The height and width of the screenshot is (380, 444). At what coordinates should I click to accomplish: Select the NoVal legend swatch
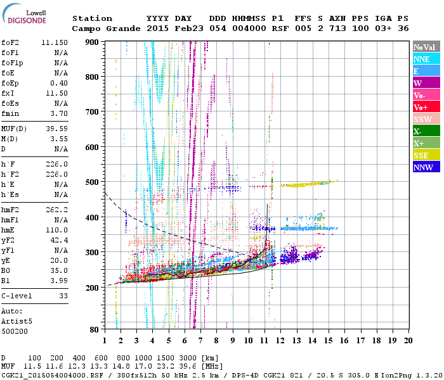point(426,47)
